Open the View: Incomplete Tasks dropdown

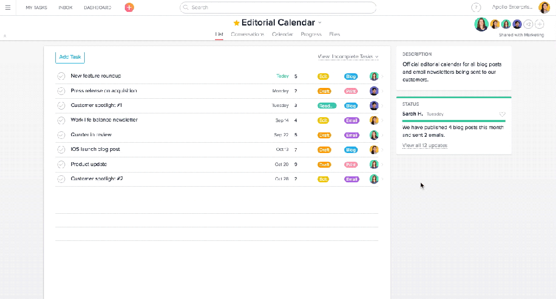[x=348, y=56]
